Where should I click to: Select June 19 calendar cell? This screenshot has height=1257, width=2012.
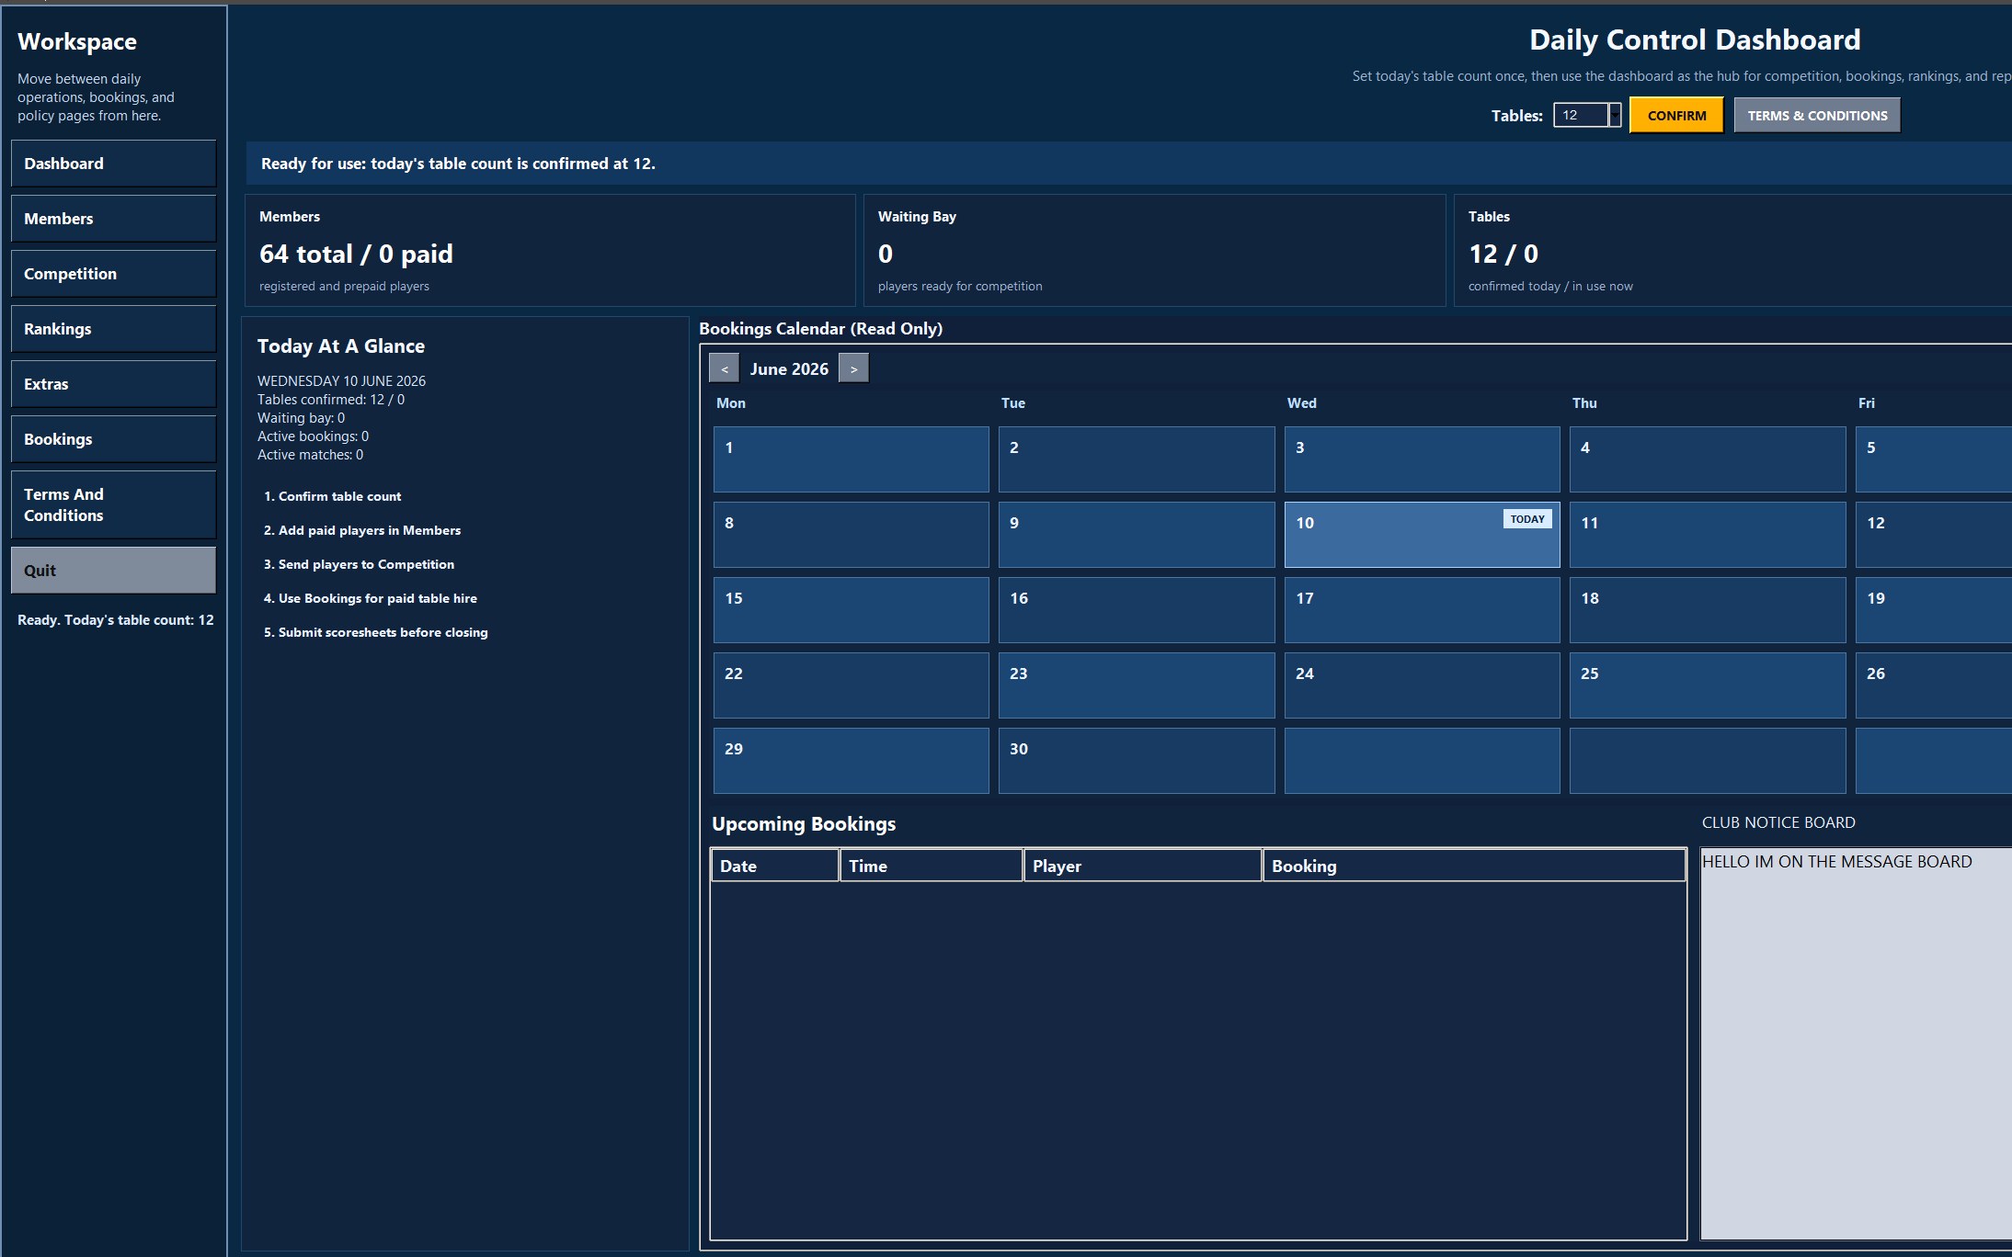pos(1934,610)
